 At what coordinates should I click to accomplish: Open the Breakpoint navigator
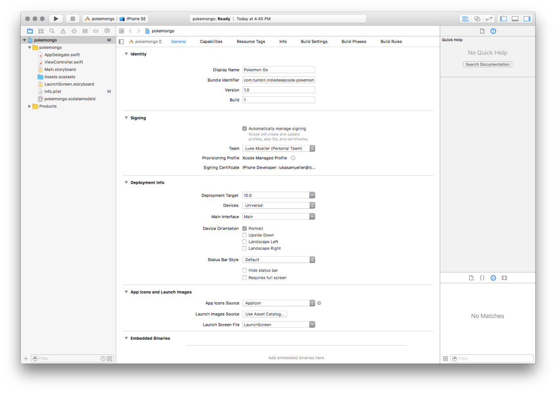pyautogui.click(x=96, y=31)
